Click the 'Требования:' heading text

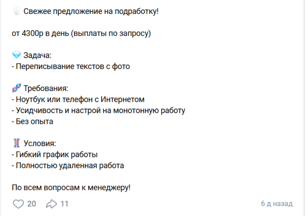[x=46, y=88]
